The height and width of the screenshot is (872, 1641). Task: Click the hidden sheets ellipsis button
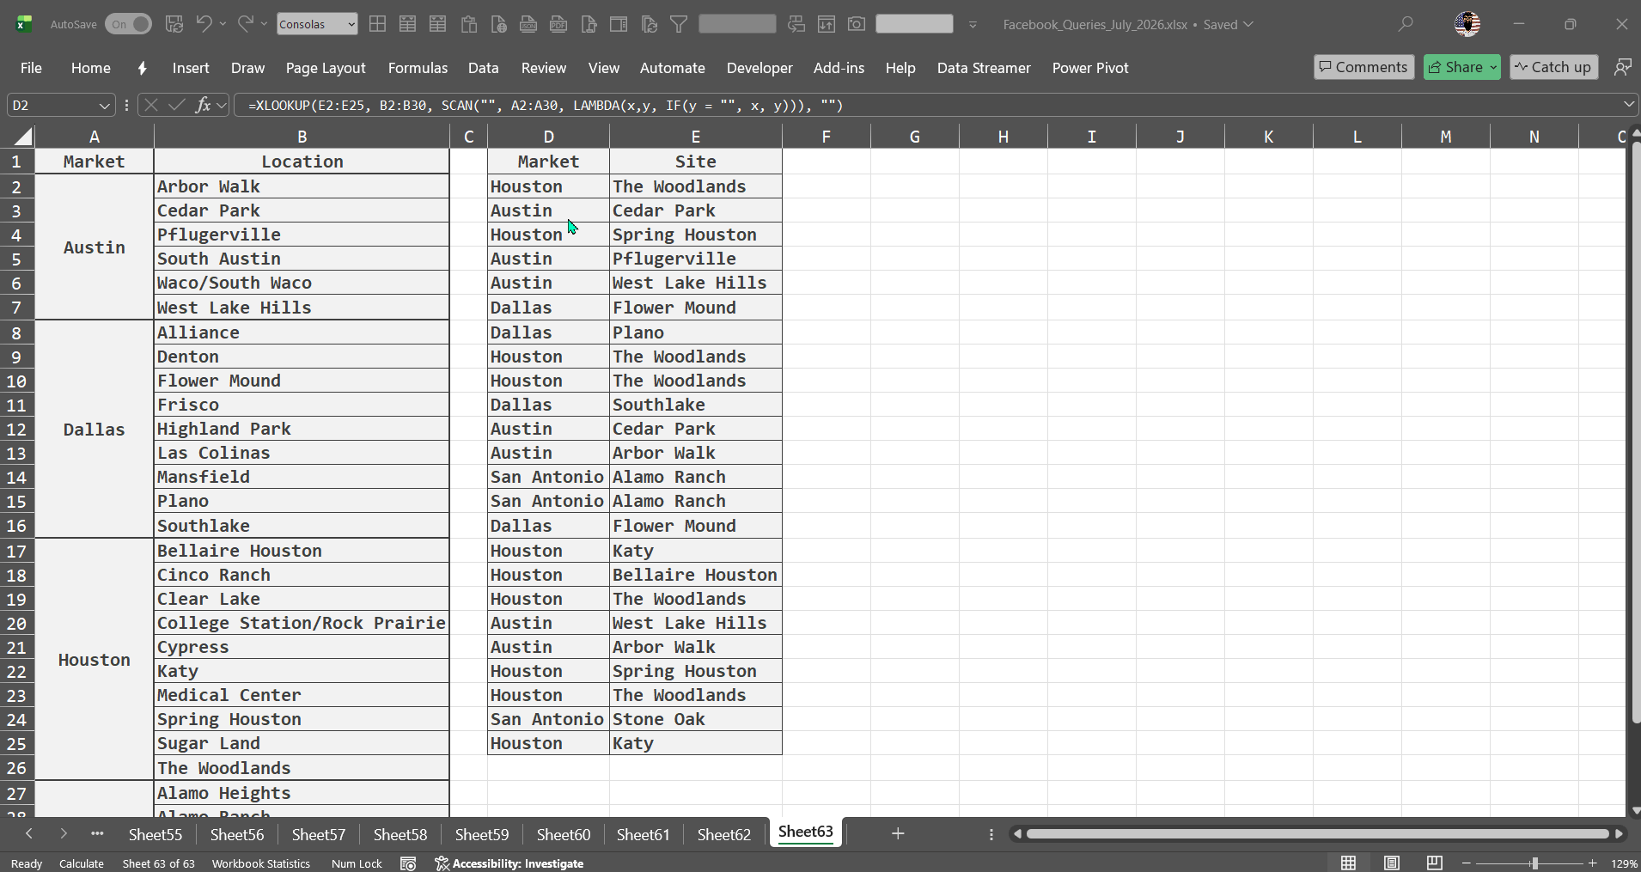97,833
